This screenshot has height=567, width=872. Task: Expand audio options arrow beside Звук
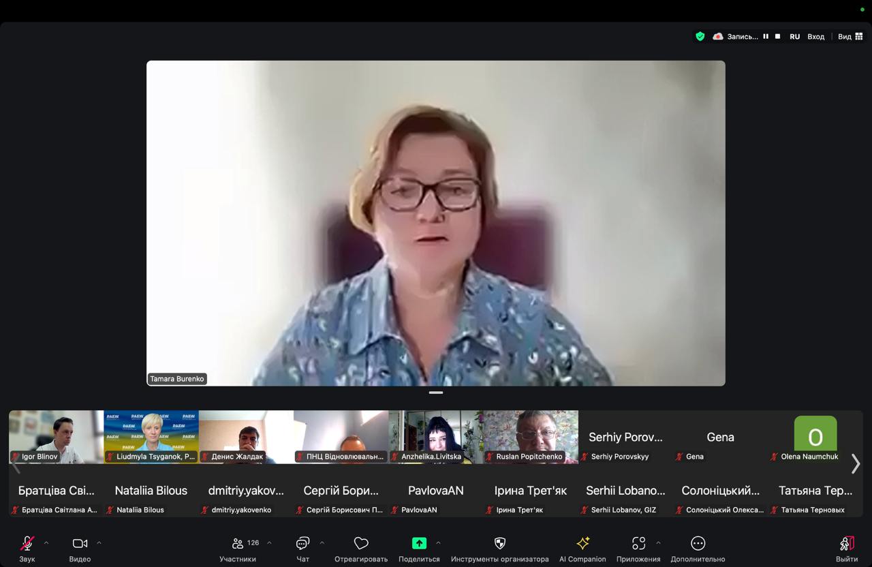46,543
